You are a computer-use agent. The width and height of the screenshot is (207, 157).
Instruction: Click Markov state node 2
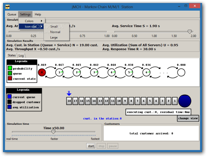pyautogui.click(x=77, y=72)
